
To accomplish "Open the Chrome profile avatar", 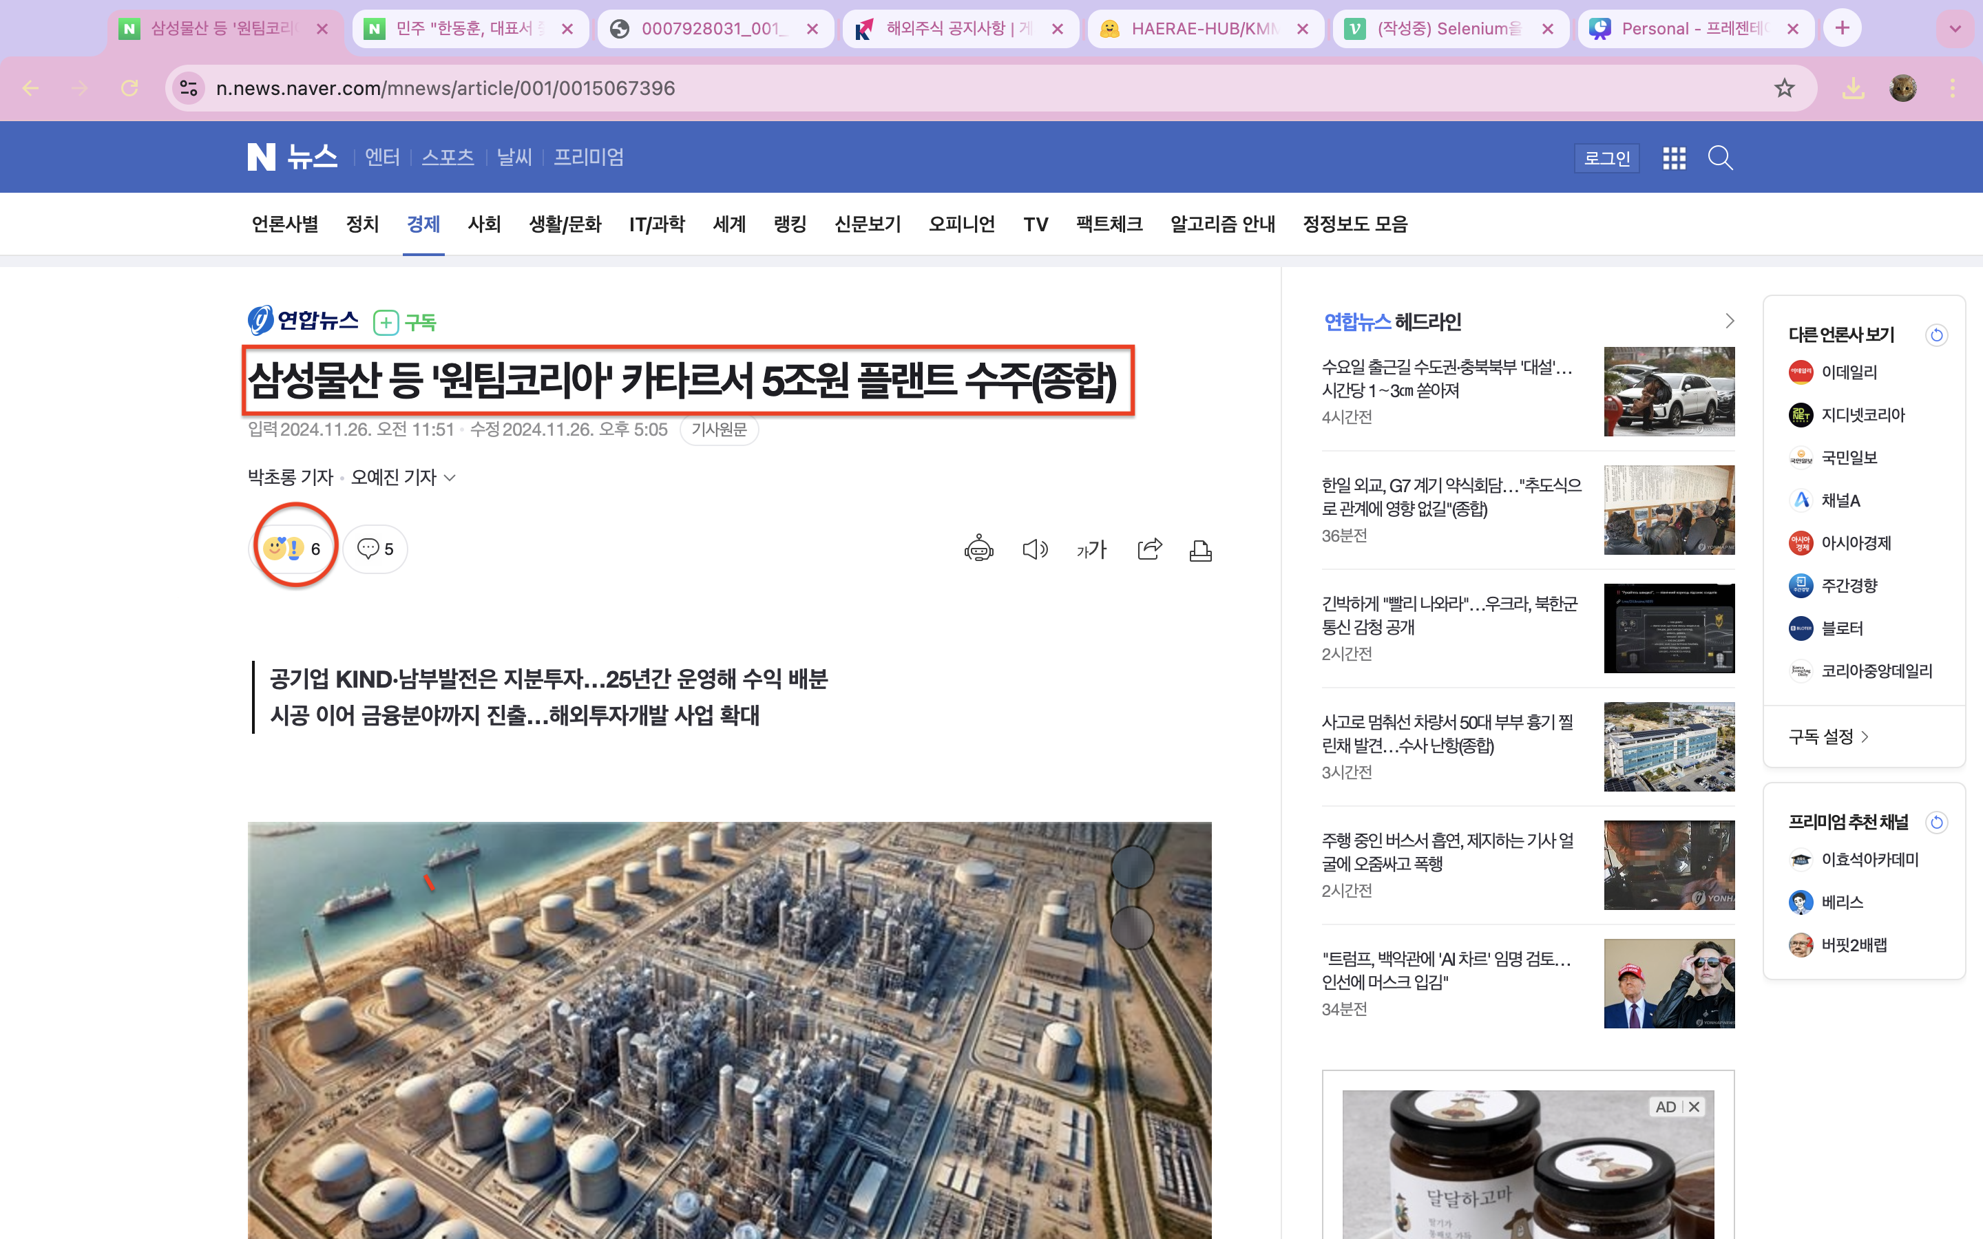I will point(1902,87).
